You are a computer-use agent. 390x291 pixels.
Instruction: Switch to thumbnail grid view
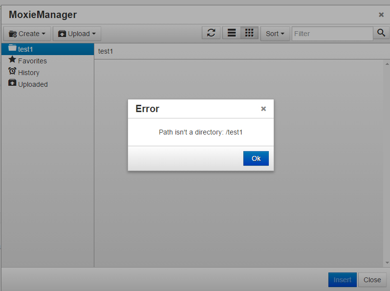249,33
